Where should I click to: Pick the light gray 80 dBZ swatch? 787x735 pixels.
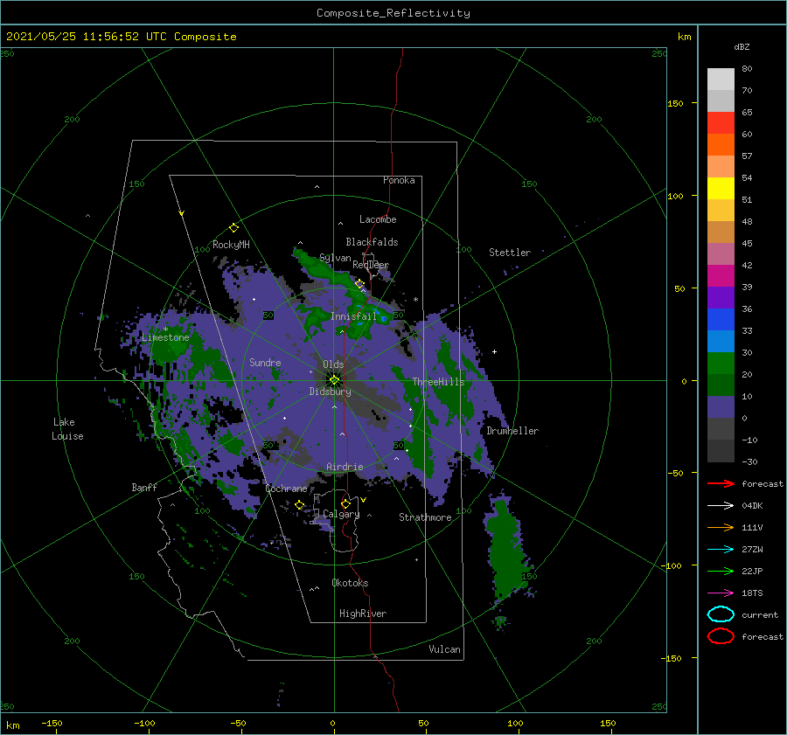(x=721, y=79)
